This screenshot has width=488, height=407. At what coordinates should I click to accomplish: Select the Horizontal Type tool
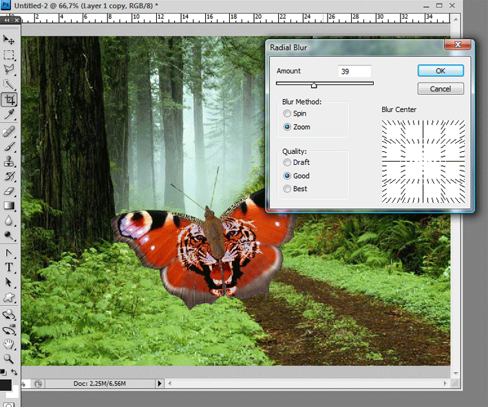(9, 267)
